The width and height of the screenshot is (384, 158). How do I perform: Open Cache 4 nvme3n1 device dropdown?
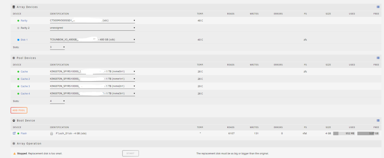tap(92, 94)
